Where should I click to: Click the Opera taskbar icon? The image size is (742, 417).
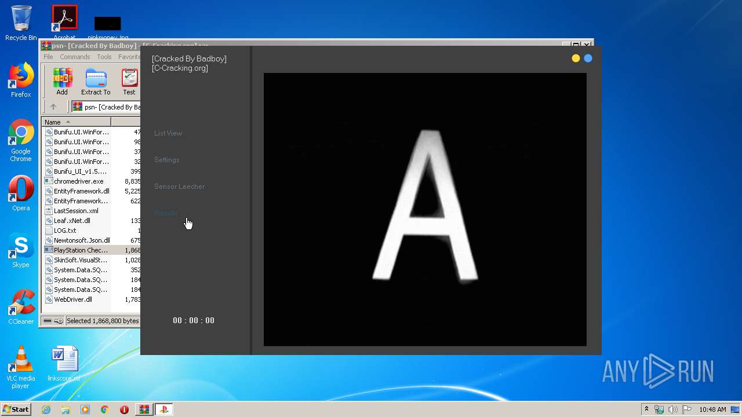[124, 409]
